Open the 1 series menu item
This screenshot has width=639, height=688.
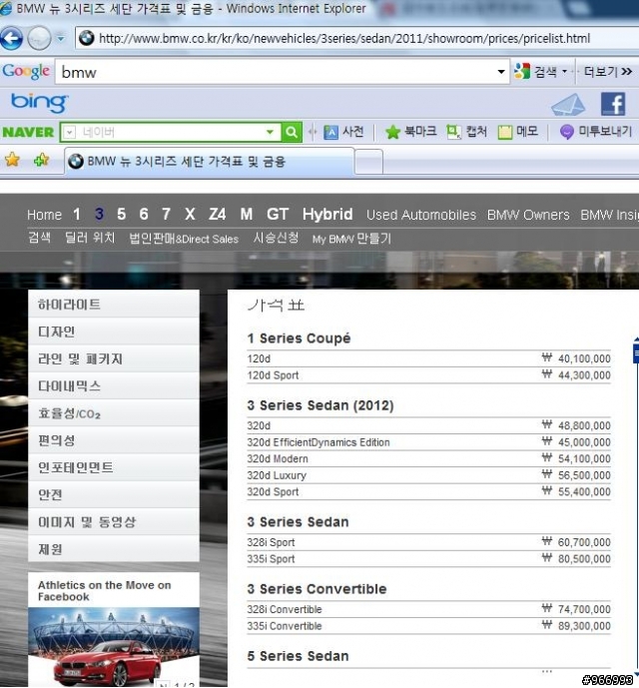coord(77,214)
